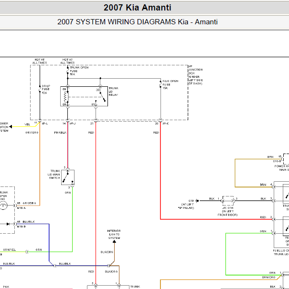Image resolution: width=289 pixels, height=289 pixels.
Task: Click the J/C D14 joint connector box
Action: click(228, 201)
